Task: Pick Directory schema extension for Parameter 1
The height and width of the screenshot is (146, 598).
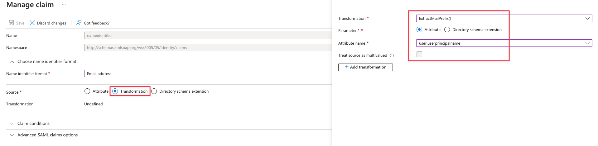Action: pos(447,30)
